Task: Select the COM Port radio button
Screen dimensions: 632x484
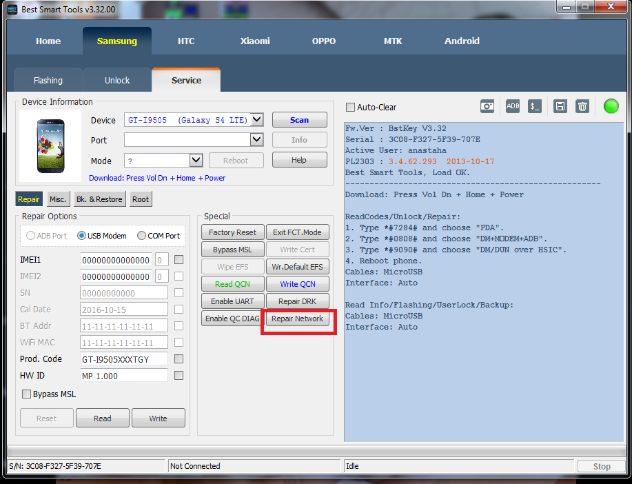Action: [141, 236]
